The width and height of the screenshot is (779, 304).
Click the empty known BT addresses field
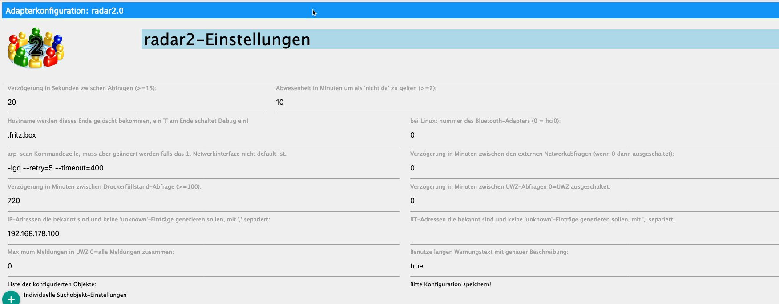pos(594,234)
